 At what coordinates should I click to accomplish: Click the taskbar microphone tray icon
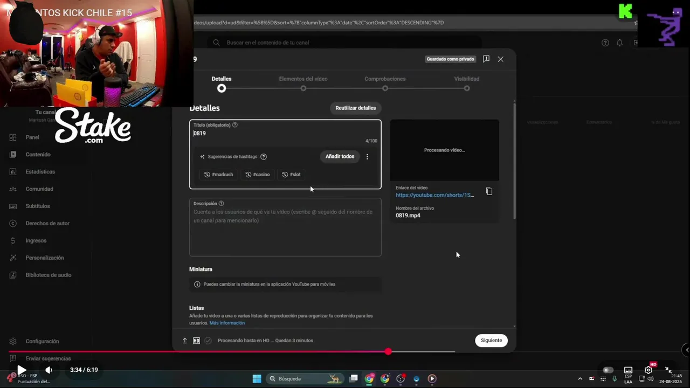coord(615,379)
